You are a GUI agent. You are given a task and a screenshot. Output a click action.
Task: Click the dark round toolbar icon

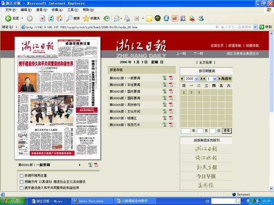coord(158,18)
